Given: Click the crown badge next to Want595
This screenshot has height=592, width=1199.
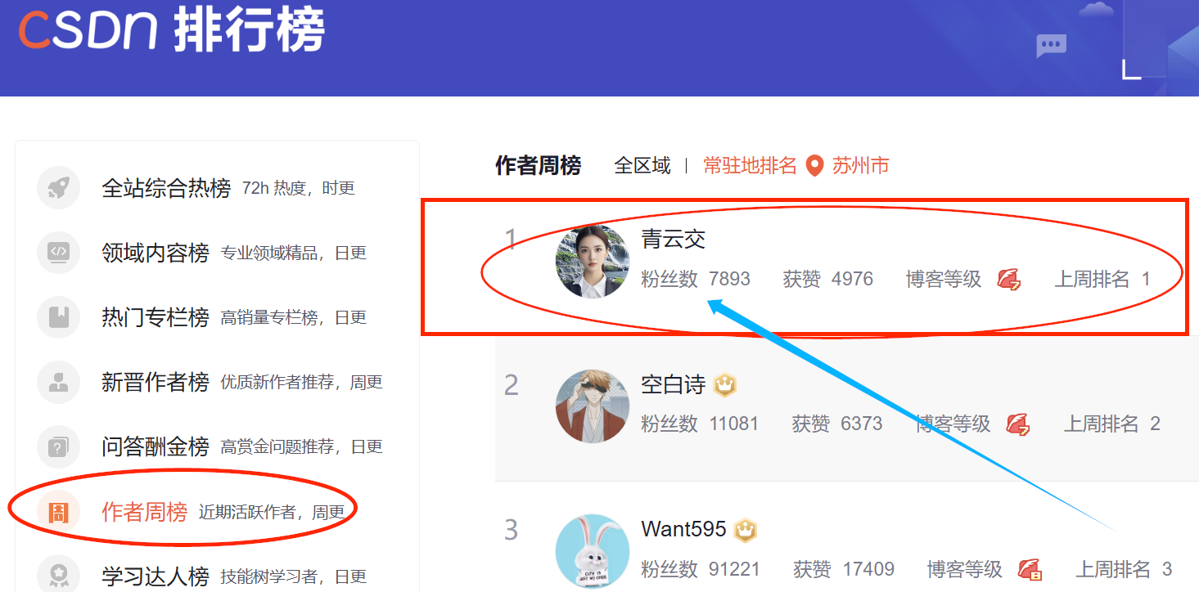Looking at the screenshot, I should click(745, 530).
